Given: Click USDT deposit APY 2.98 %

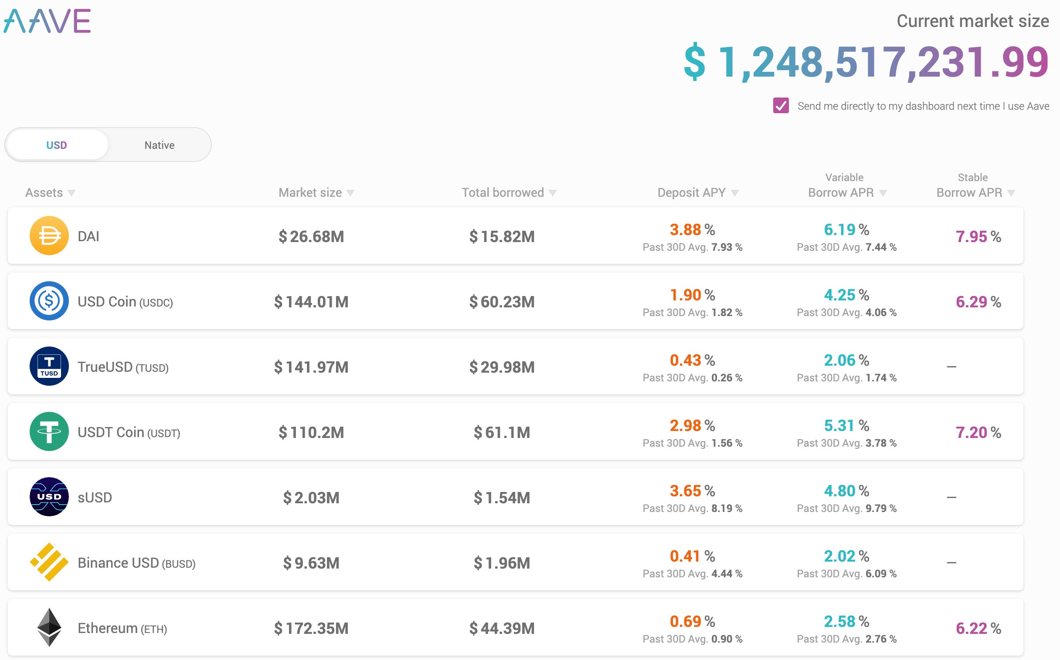Looking at the screenshot, I should pyautogui.click(x=693, y=425).
